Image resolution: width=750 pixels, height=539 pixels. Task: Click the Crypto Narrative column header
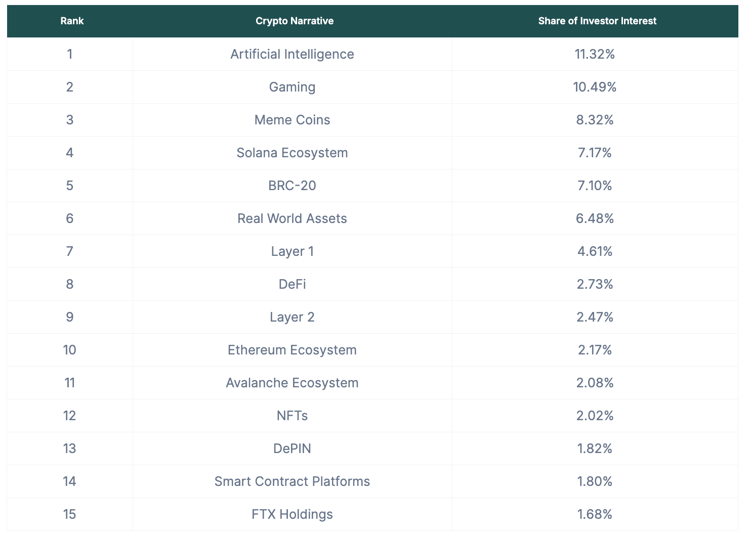294,21
